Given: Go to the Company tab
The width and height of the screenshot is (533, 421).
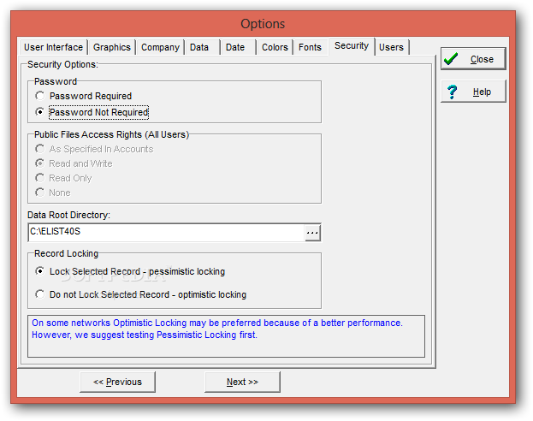Looking at the screenshot, I should click(x=160, y=47).
